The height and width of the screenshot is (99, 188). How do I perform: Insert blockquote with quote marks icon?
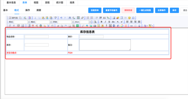click(104, 18)
